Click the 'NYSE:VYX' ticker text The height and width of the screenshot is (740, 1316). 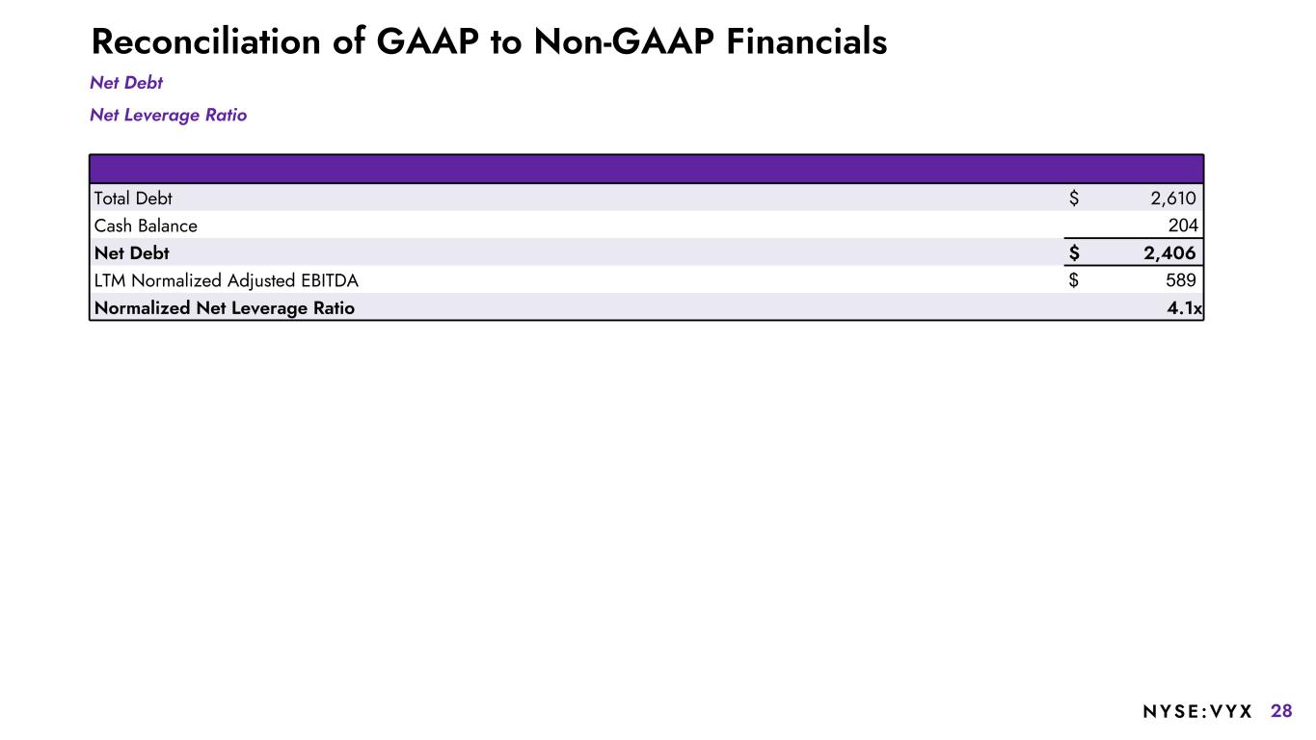(1197, 712)
